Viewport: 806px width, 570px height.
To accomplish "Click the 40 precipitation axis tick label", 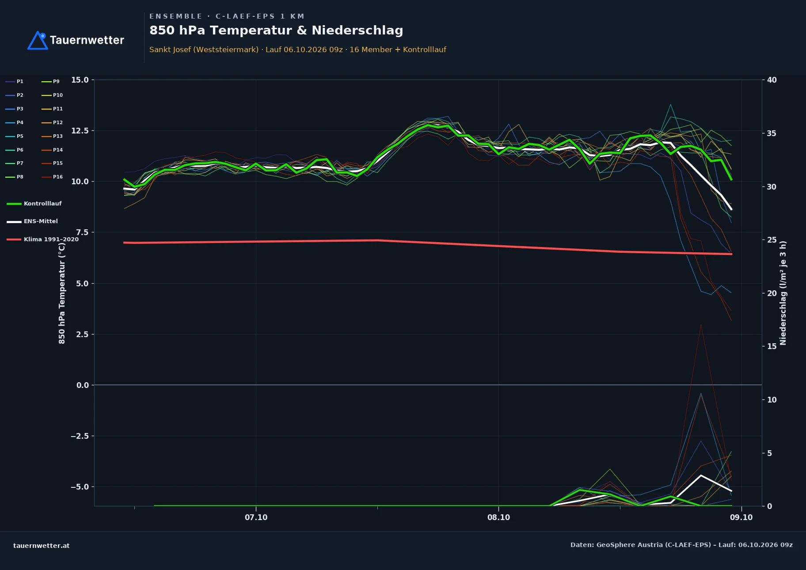I will point(772,80).
